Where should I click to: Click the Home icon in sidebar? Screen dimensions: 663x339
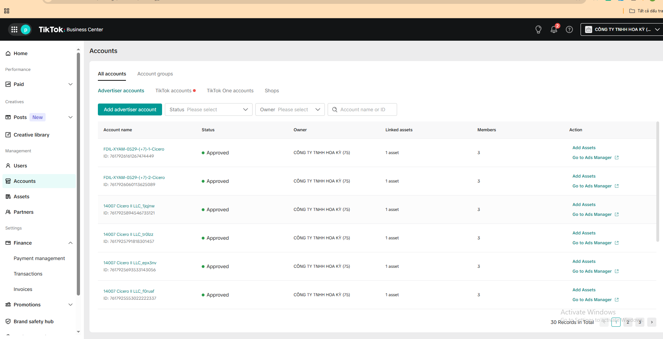(x=8, y=53)
